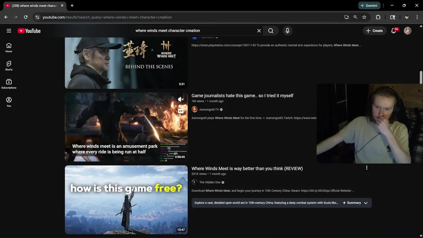423x238 pixels.
Task: Bookmark this page with the star
Action: (x=364, y=17)
